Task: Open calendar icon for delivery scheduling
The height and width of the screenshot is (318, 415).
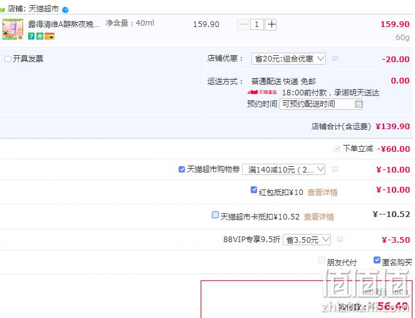Action: click(x=359, y=104)
